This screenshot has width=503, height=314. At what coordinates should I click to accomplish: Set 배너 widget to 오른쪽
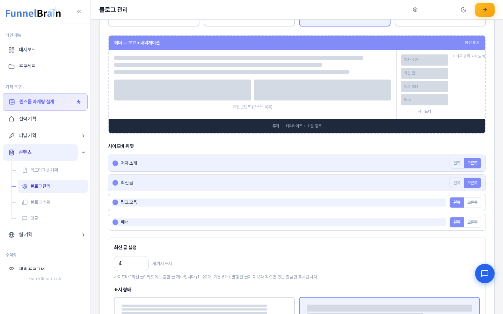[473, 222]
